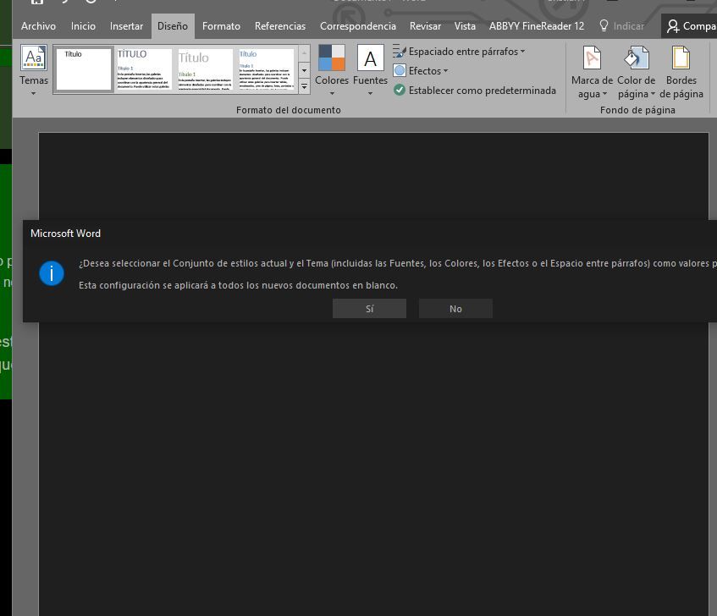Click Establecer como predeterminada
717x616 pixels.
[x=475, y=90]
